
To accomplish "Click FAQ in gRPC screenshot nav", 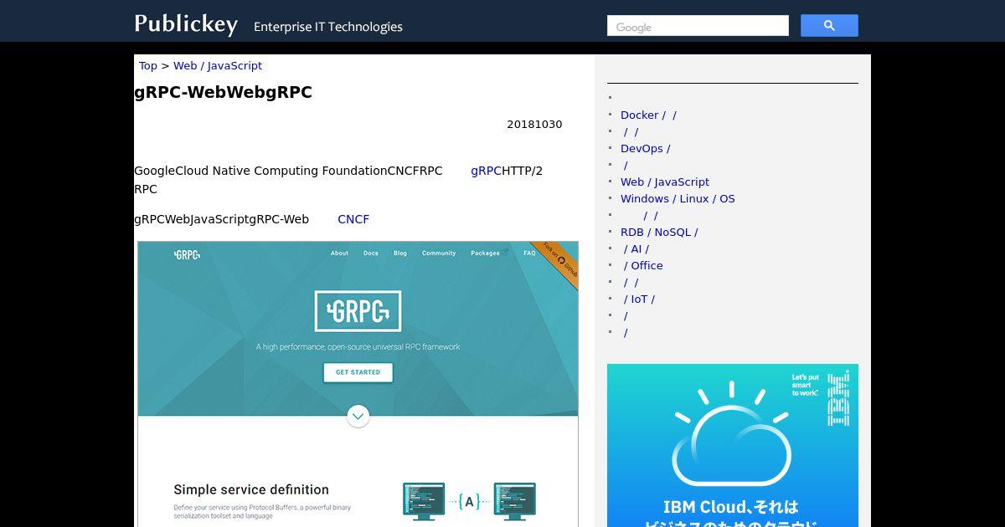I will [529, 253].
